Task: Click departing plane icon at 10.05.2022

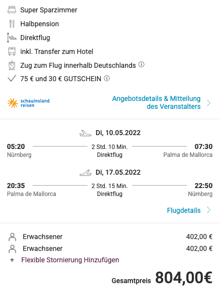Action: (86, 133)
